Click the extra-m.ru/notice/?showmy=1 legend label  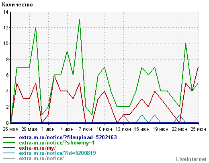[57, 142]
